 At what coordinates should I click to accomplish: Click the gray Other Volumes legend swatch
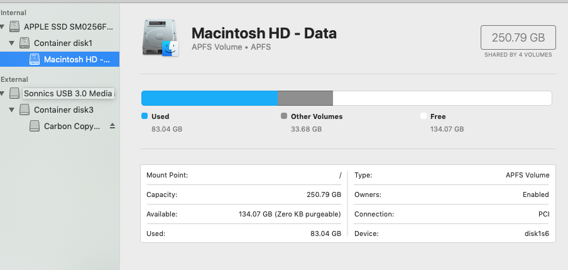(284, 116)
